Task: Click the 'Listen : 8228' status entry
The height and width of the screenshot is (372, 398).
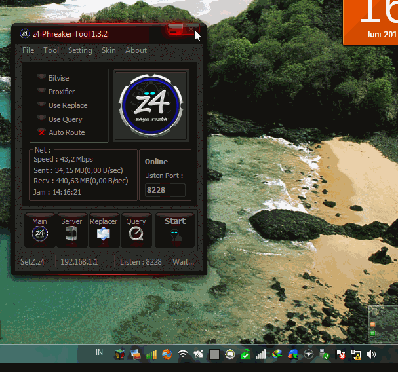Action: (x=140, y=262)
